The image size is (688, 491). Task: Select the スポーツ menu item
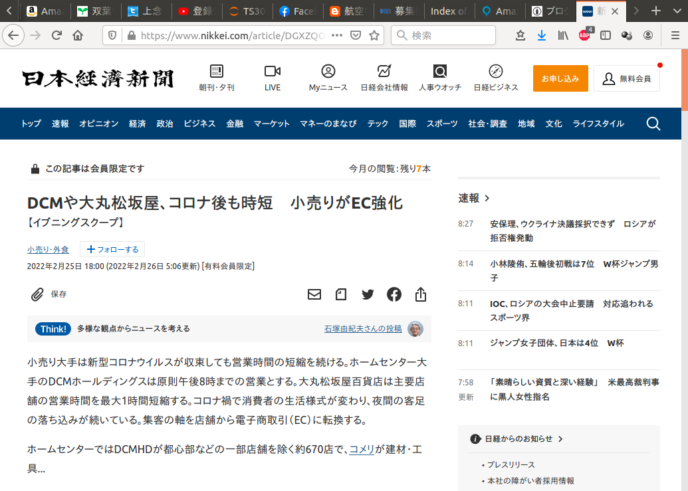tap(442, 124)
